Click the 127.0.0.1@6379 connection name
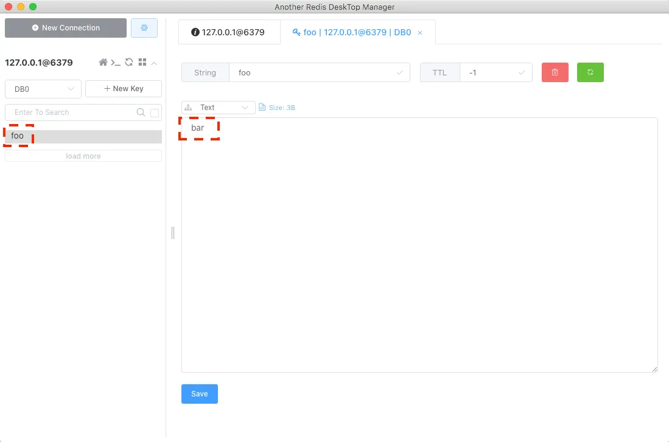 39,63
